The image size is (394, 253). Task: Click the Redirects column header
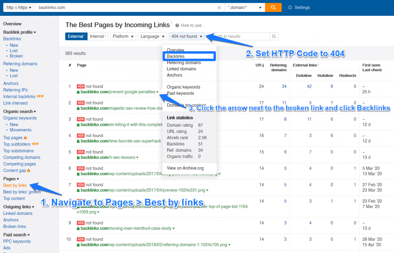click(x=347, y=76)
